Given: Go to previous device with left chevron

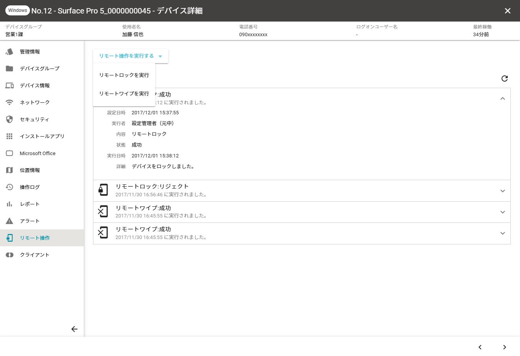Looking at the screenshot, I should [480, 347].
